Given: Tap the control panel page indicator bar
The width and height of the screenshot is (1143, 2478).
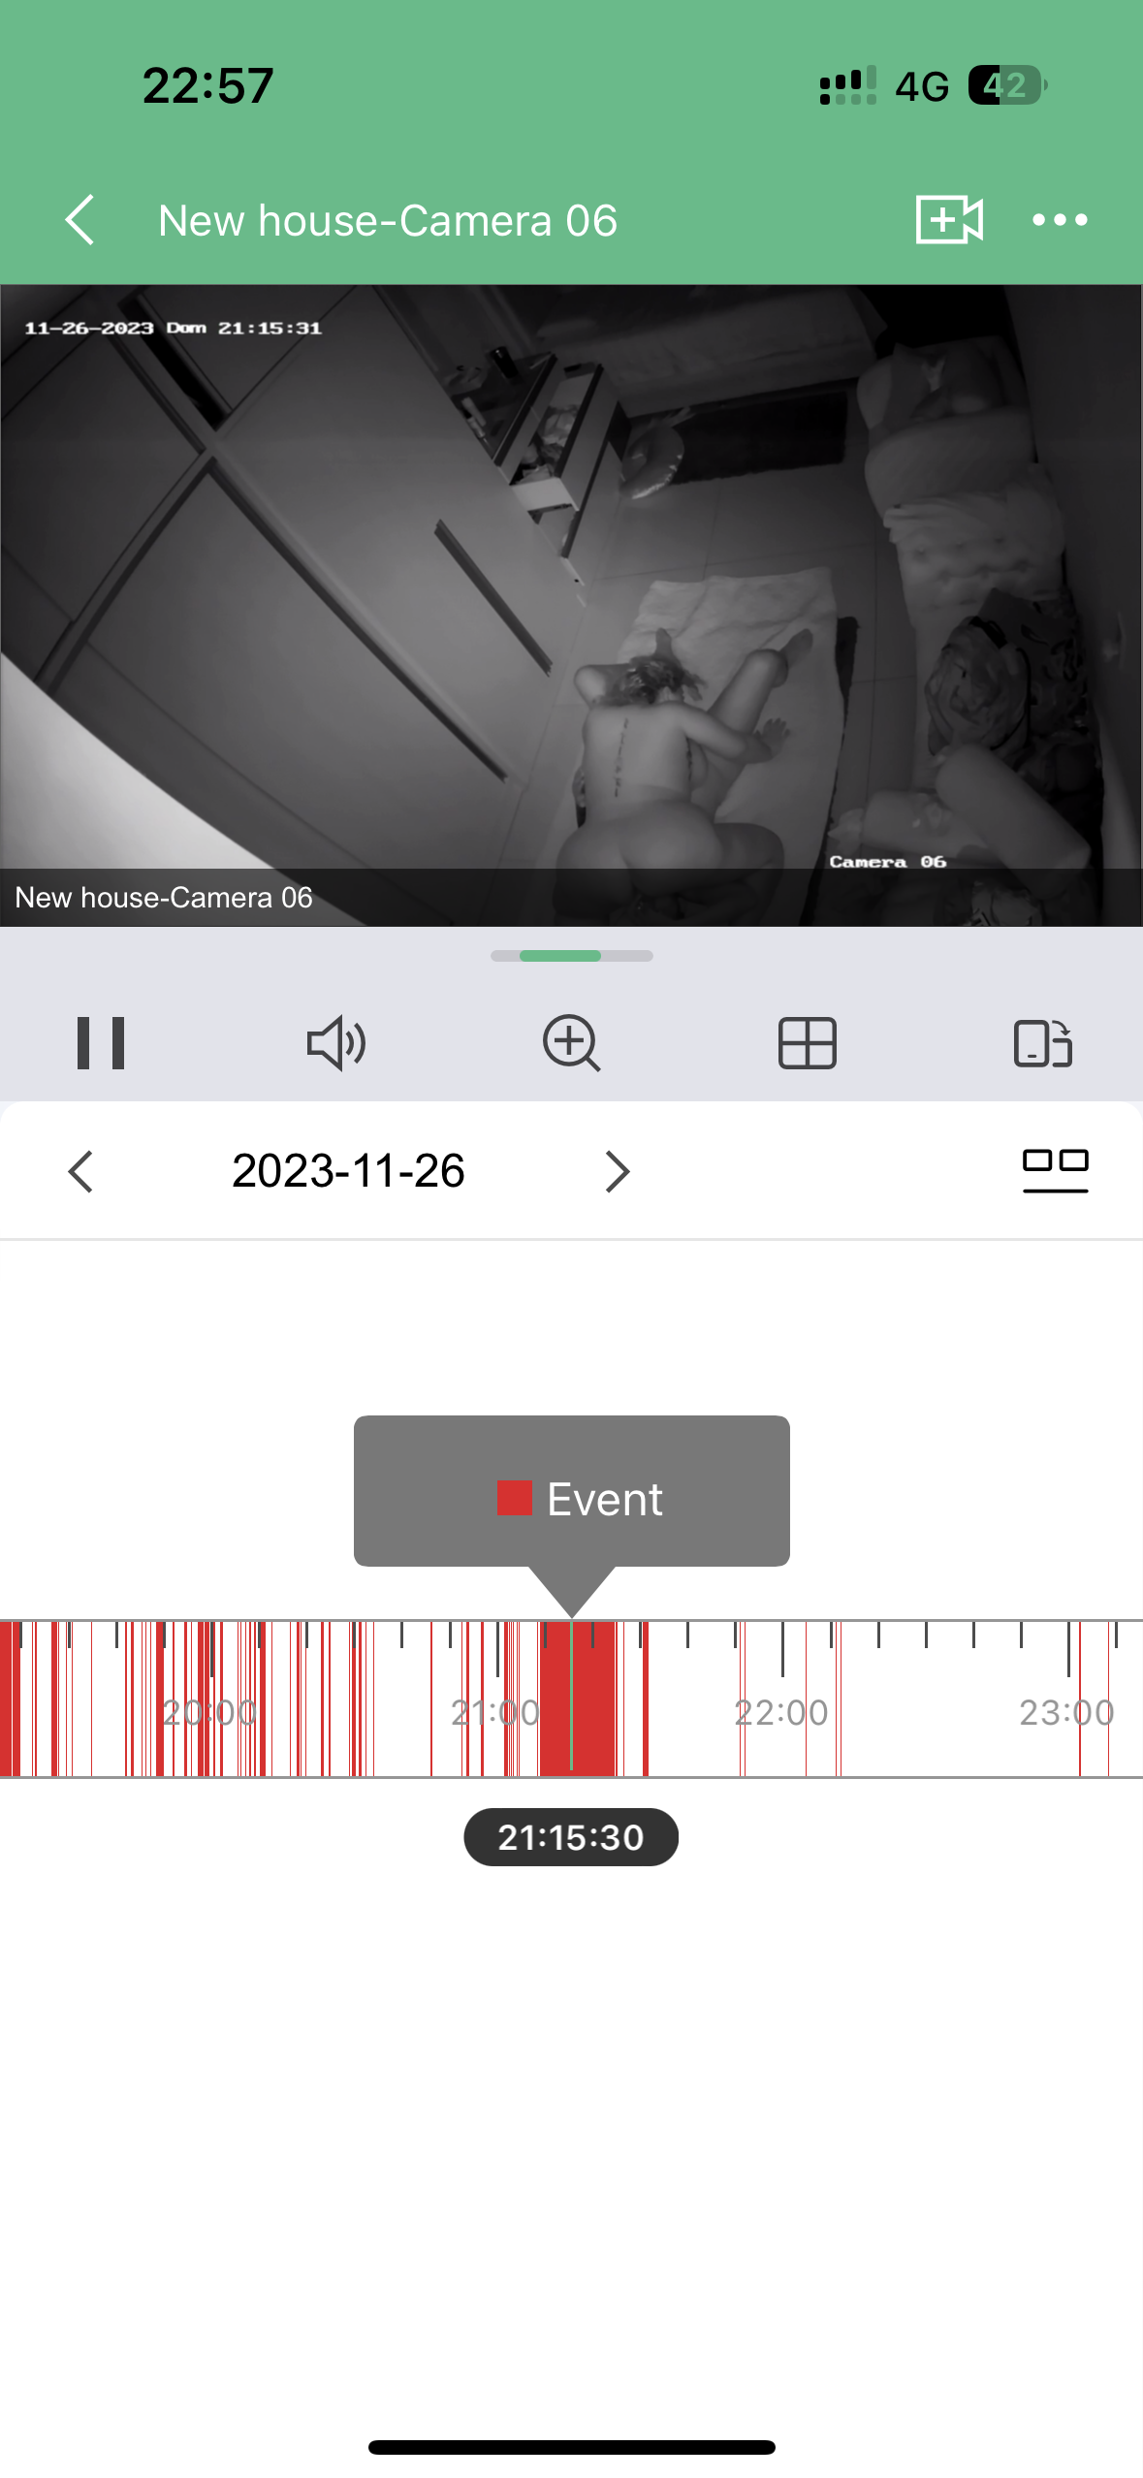Looking at the screenshot, I should click(571, 956).
